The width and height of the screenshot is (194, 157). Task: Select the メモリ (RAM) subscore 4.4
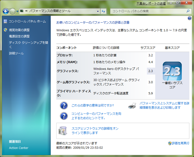coord(151,62)
